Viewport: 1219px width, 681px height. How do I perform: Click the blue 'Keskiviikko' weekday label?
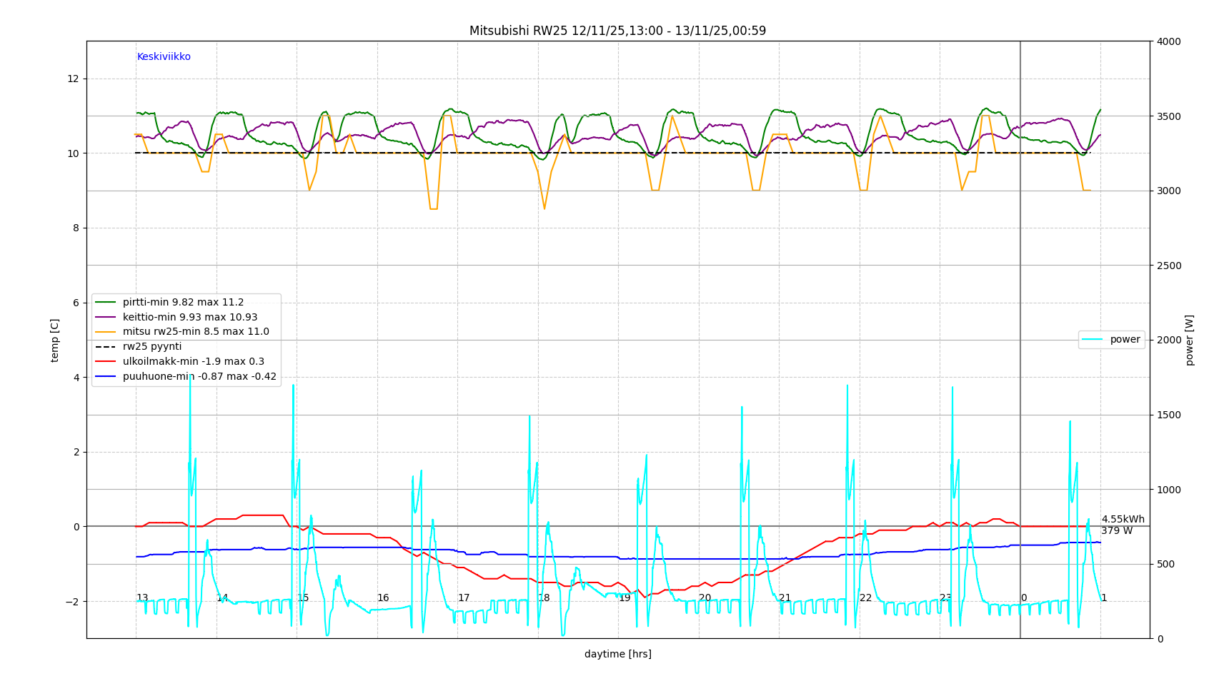(164, 57)
